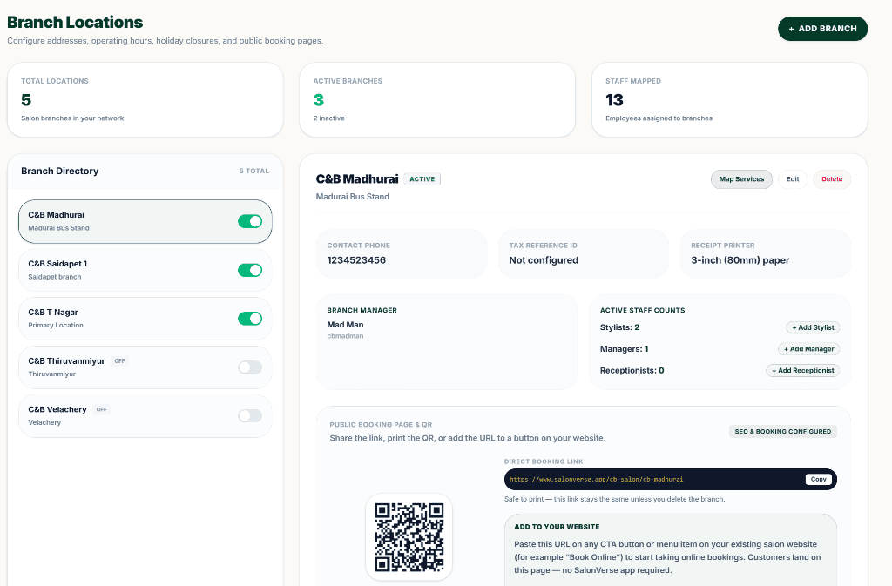This screenshot has width=892, height=586.
Task: Add a stylist to this branch
Action: click(x=813, y=327)
